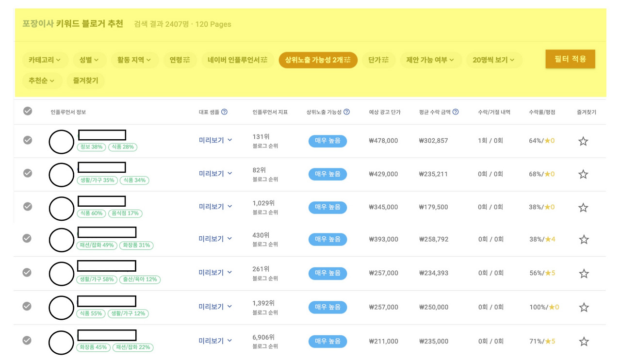Expand 미리보기 for the 261위 blogger
This screenshot has width=621, height=361.
coord(215,273)
